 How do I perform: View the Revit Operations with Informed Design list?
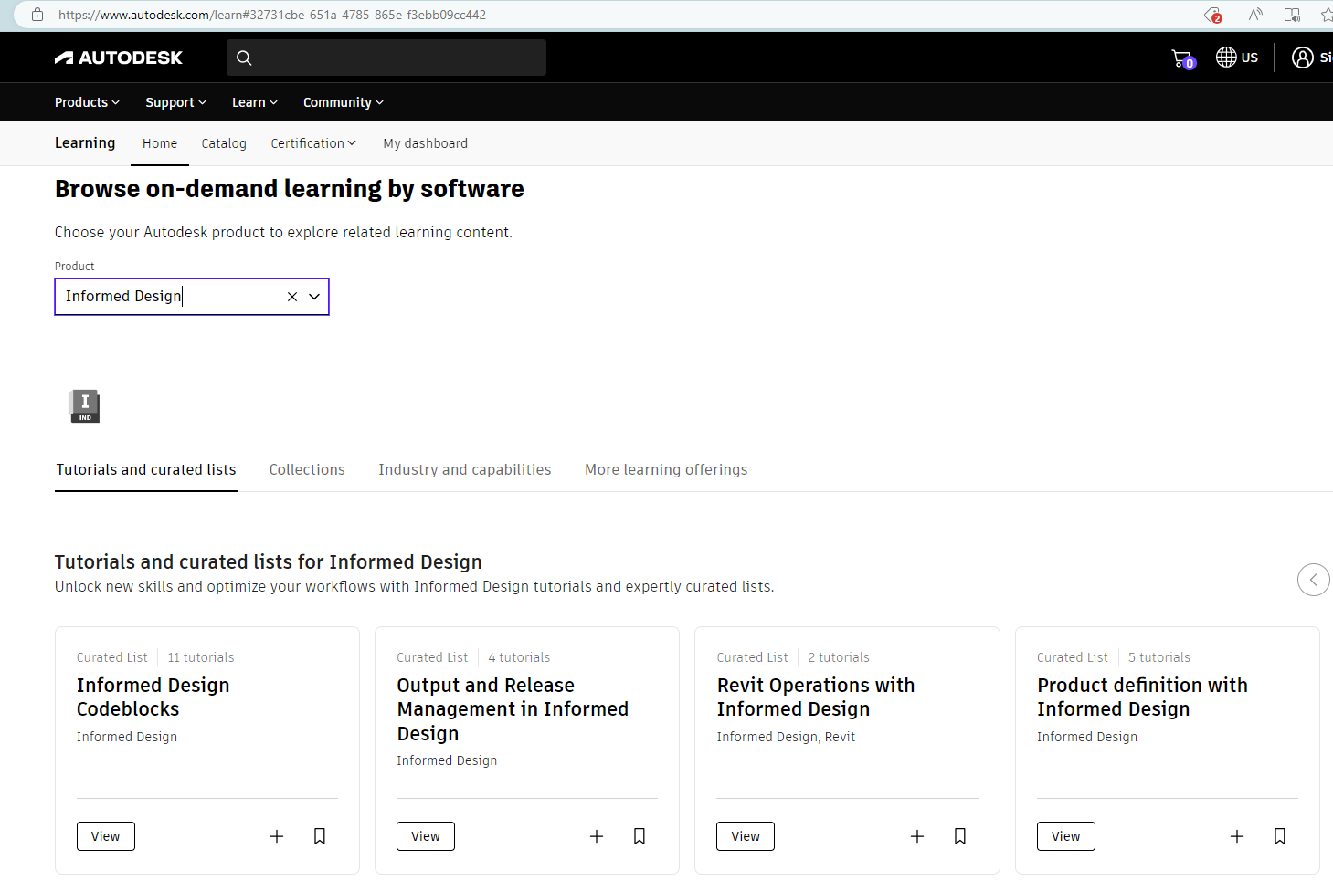coord(745,836)
